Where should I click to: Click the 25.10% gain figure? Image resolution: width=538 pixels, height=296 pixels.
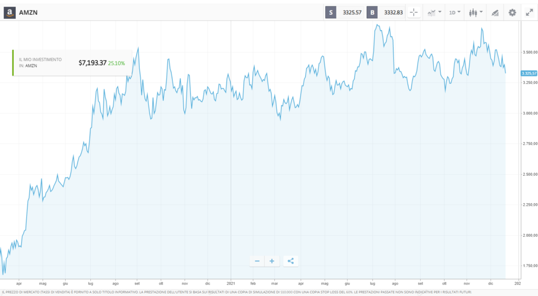(116, 63)
